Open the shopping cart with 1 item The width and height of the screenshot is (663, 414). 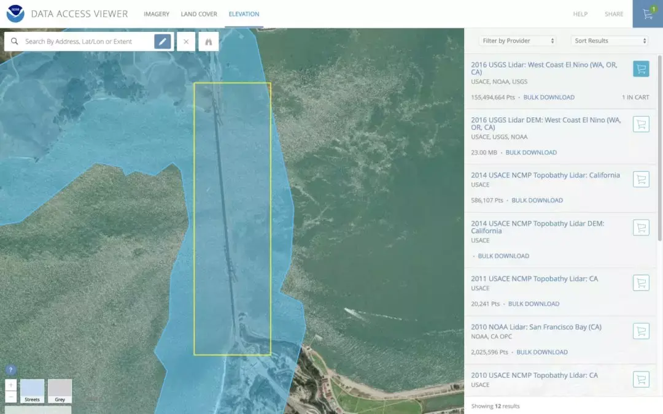647,13
